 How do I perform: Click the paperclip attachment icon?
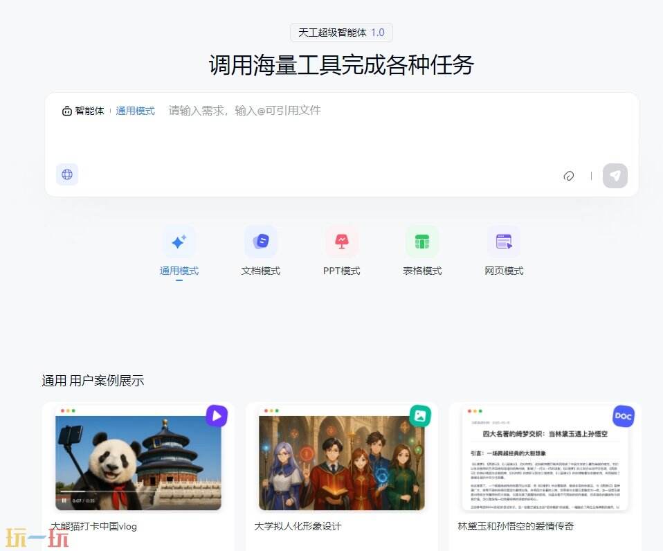568,177
